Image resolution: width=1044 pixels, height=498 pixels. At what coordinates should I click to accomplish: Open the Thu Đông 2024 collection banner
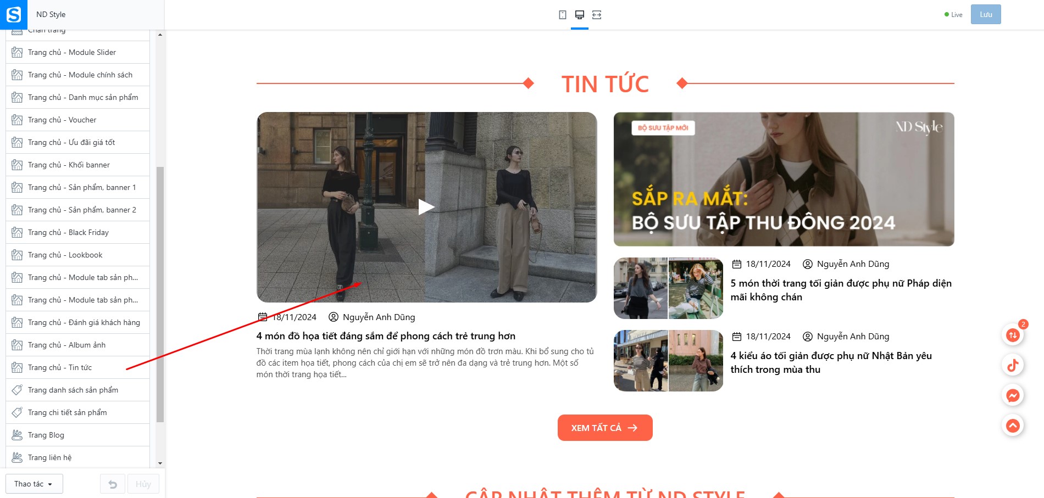coord(784,179)
